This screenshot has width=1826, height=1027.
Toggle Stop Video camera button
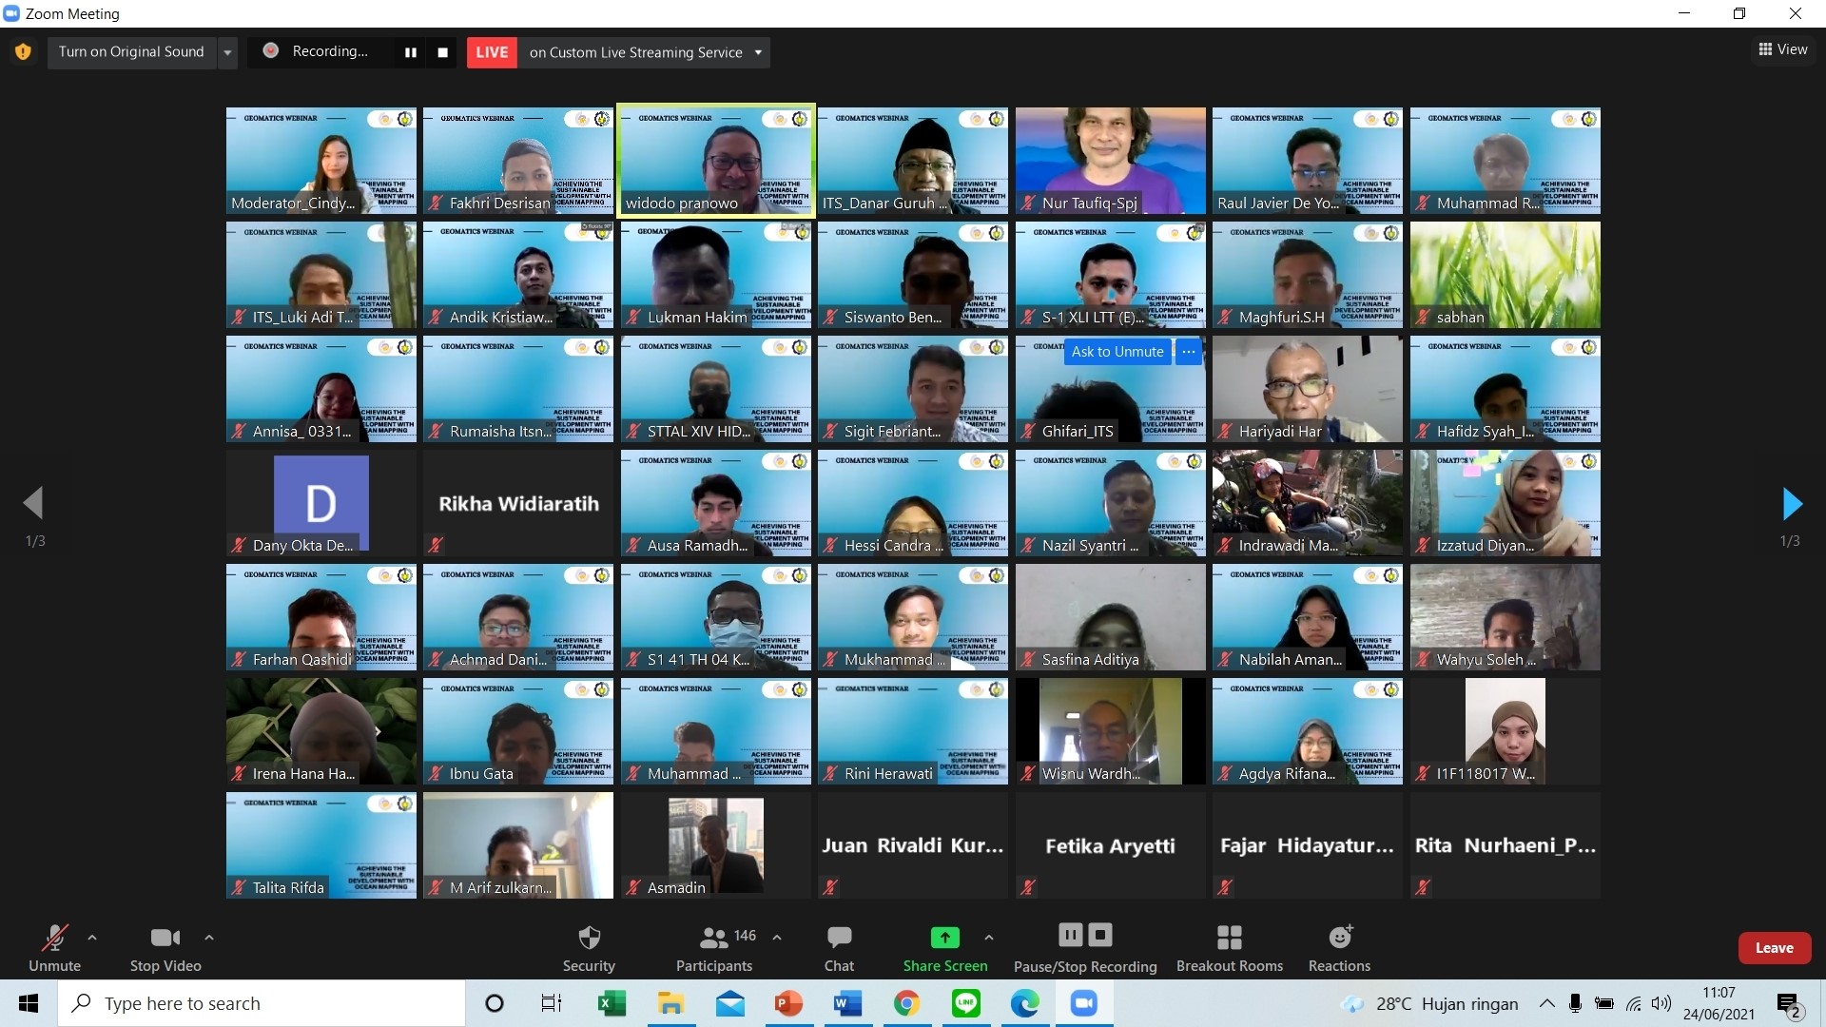click(x=165, y=938)
